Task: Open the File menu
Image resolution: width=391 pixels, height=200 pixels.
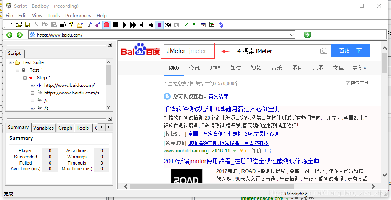Action: [x=9, y=16]
